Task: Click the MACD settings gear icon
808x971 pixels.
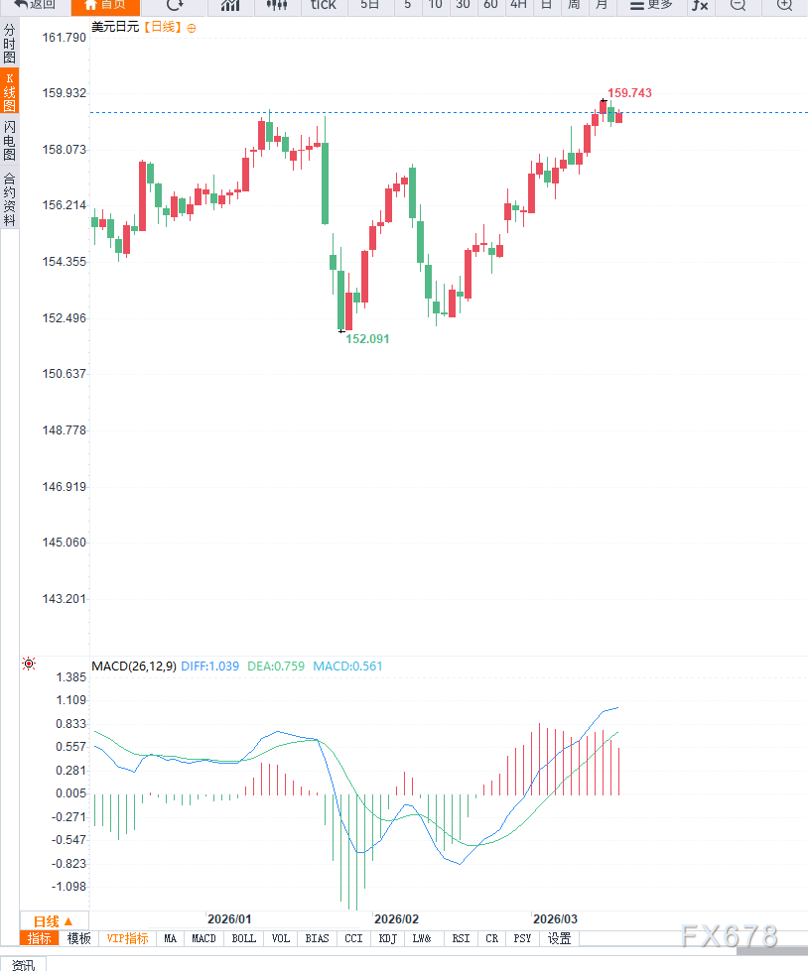Action: [x=29, y=664]
